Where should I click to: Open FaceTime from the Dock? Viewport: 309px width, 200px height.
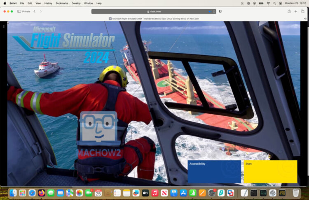point(89,193)
